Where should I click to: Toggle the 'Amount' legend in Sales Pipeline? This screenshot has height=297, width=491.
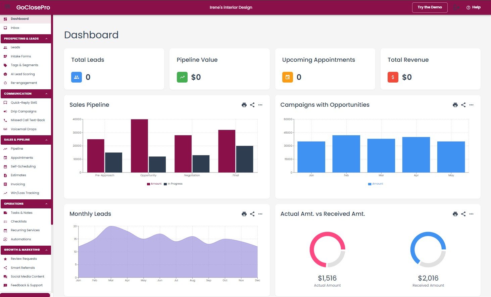154,184
